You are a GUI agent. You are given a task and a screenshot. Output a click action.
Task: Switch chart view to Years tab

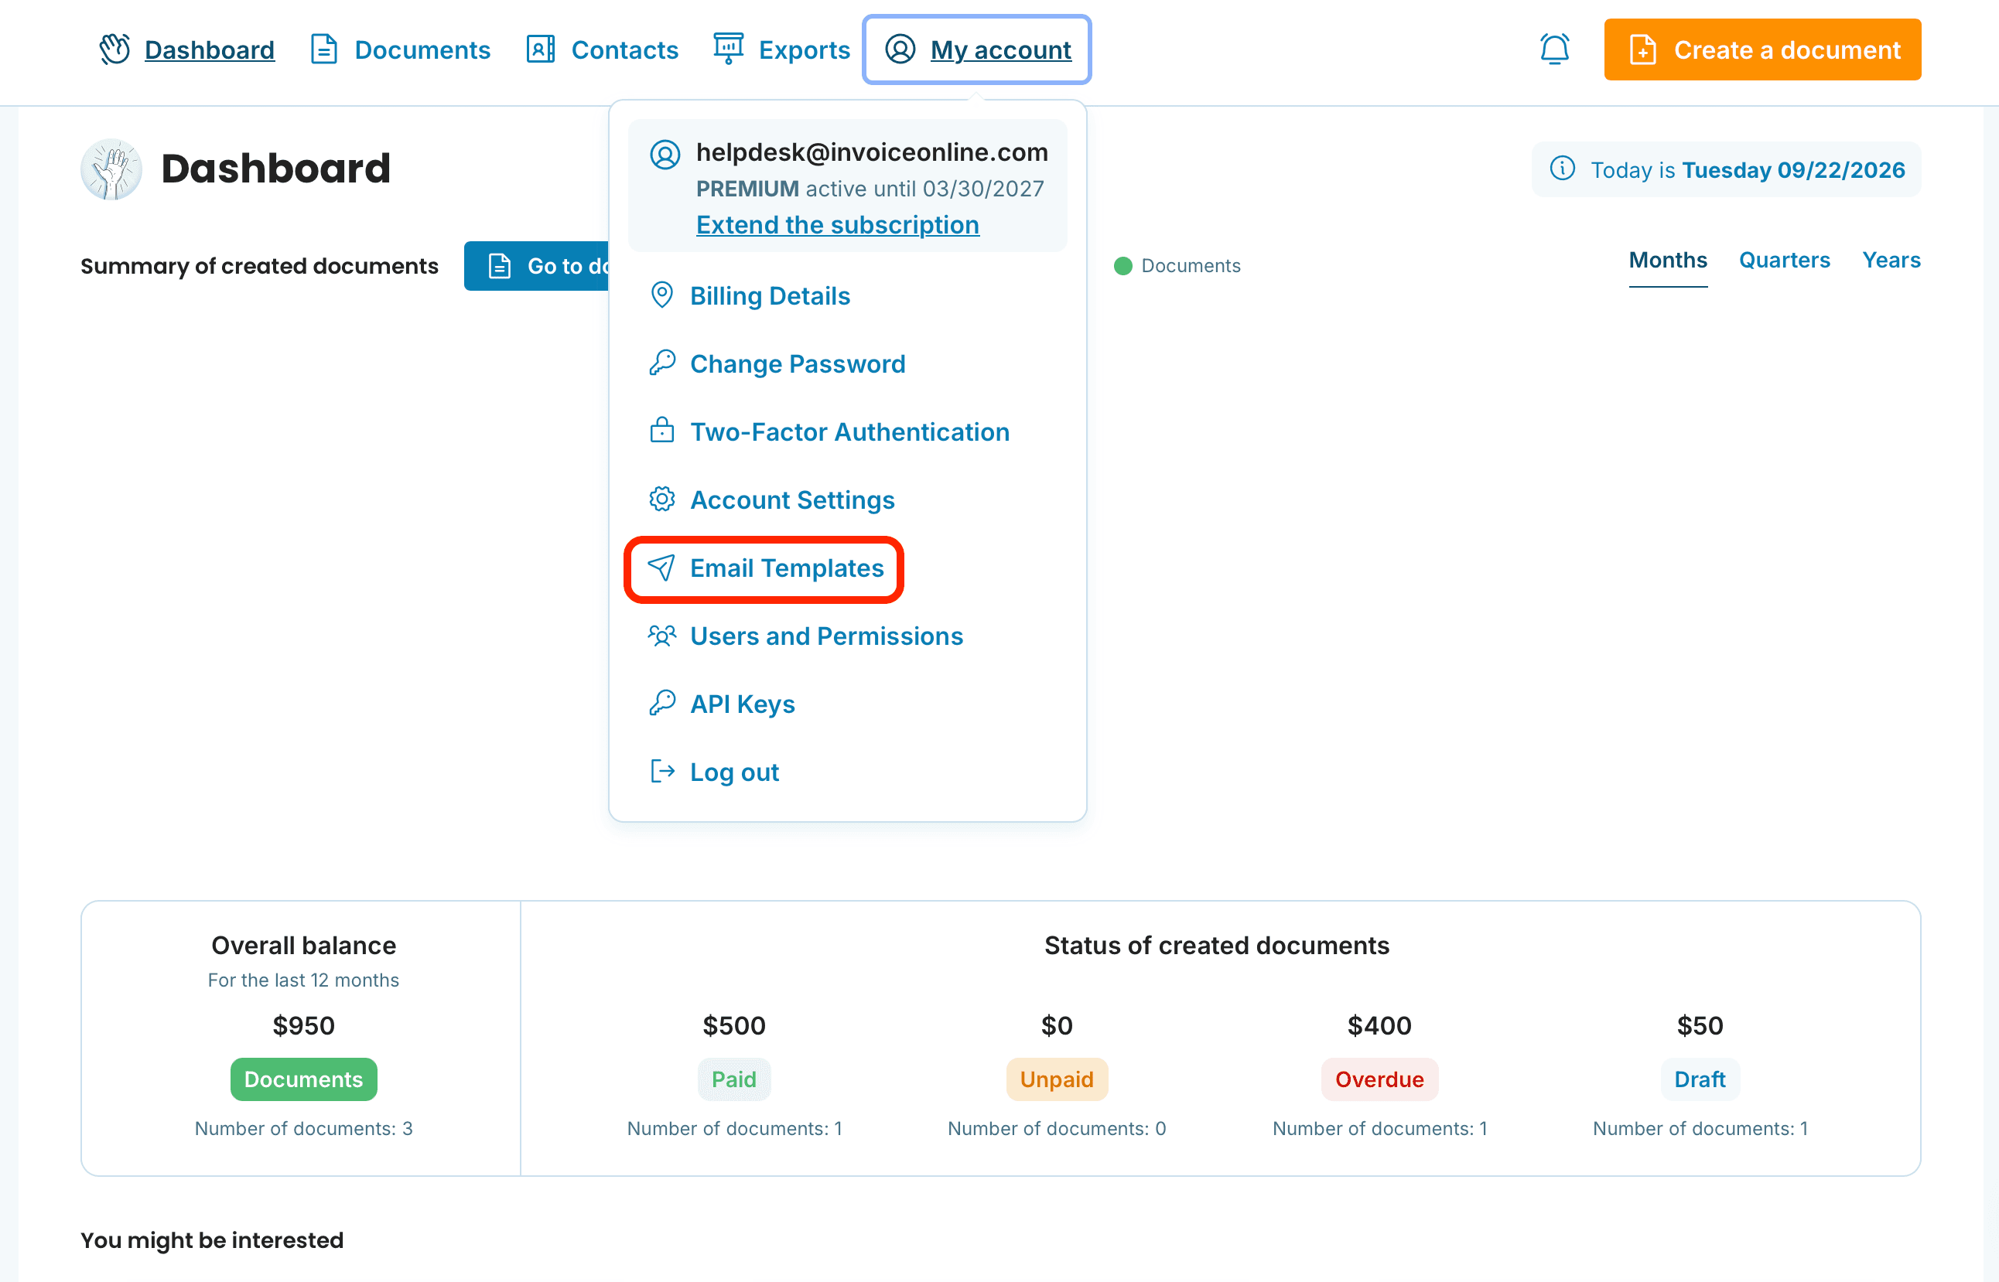tap(1891, 261)
